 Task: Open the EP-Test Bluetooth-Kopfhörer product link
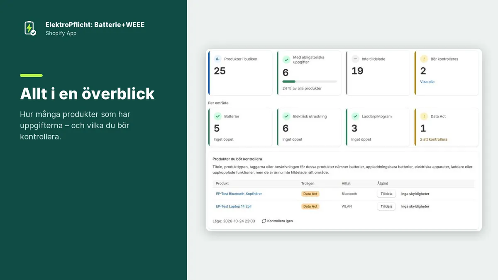(239, 194)
